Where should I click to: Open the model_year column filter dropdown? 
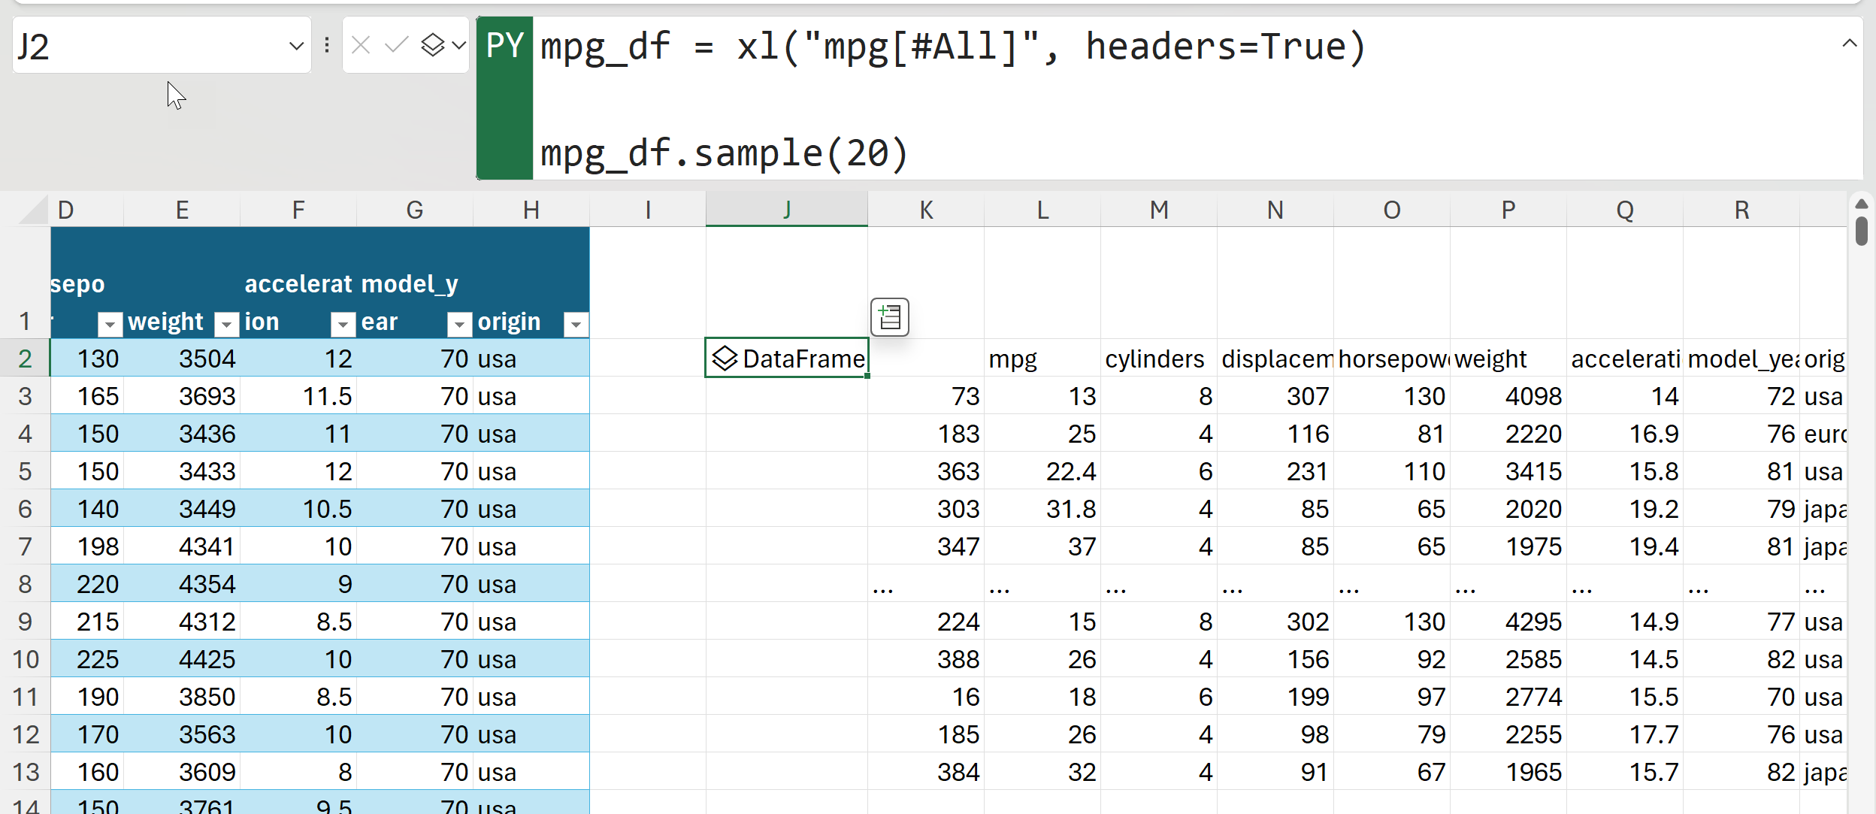[458, 324]
